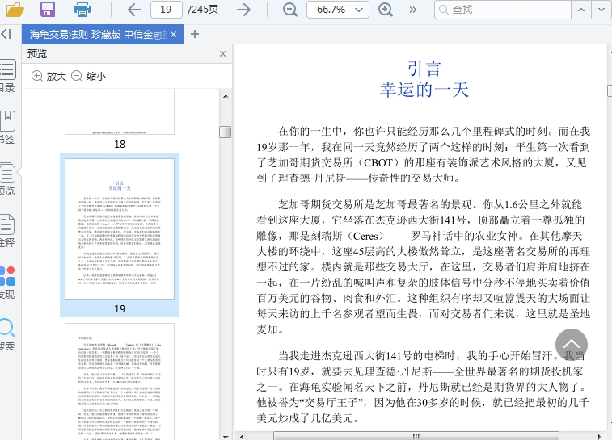Click the page number input field
This screenshot has height=440, width=612.
[165, 10]
